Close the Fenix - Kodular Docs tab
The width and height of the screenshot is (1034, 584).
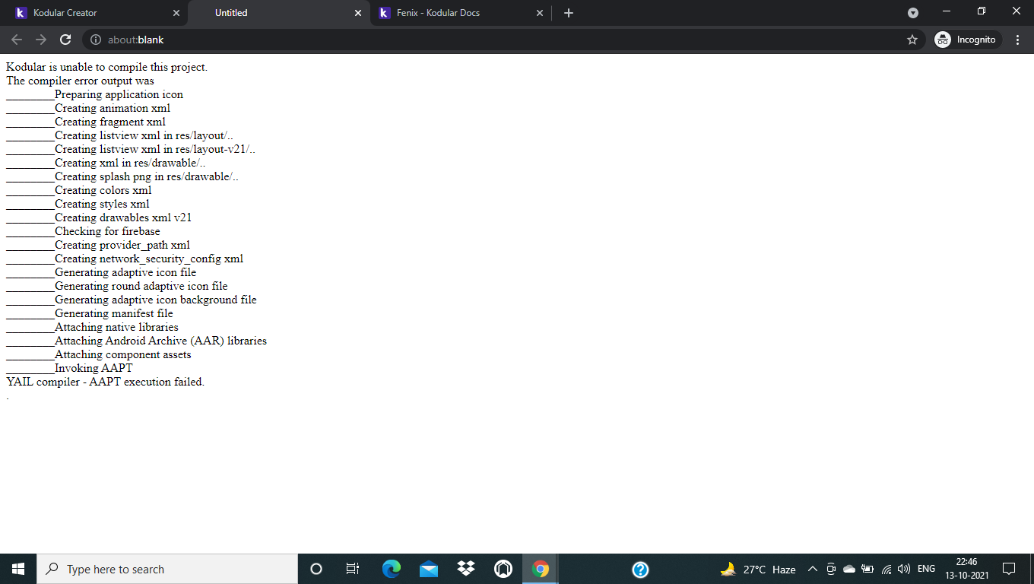click(540, 13)
